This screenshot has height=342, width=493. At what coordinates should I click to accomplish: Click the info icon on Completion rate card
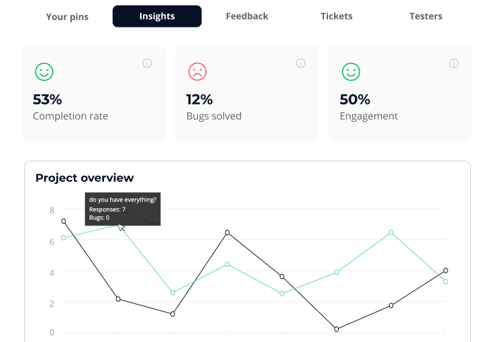click(x=148, y=64)
